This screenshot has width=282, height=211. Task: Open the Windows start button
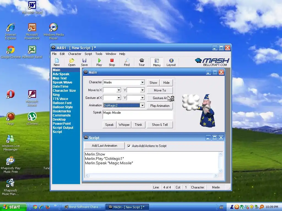coord(13,207)
